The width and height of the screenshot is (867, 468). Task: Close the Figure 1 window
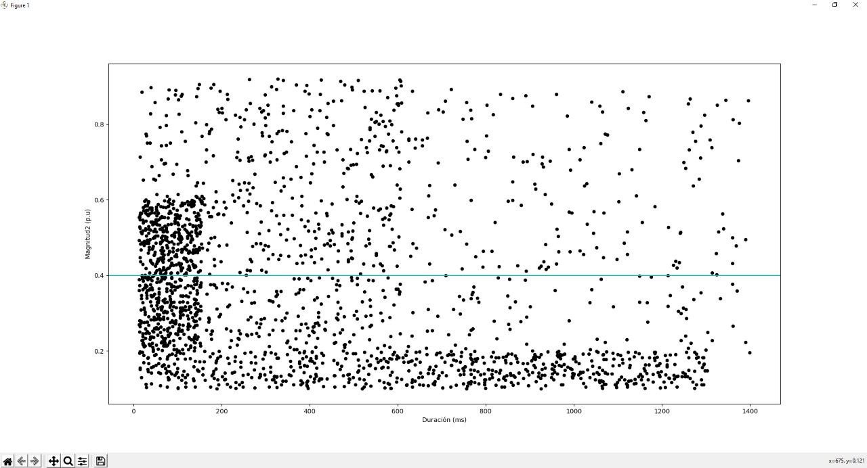pos(855,5)
